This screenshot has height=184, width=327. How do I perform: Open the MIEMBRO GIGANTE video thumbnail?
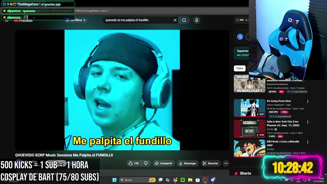250,84
